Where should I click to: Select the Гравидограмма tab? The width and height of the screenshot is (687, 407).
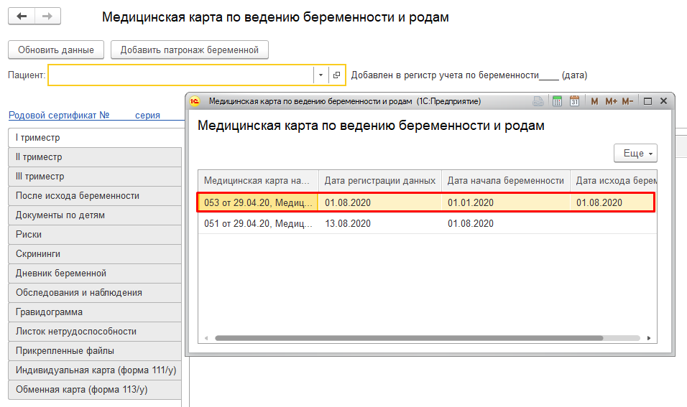(93, 312)
